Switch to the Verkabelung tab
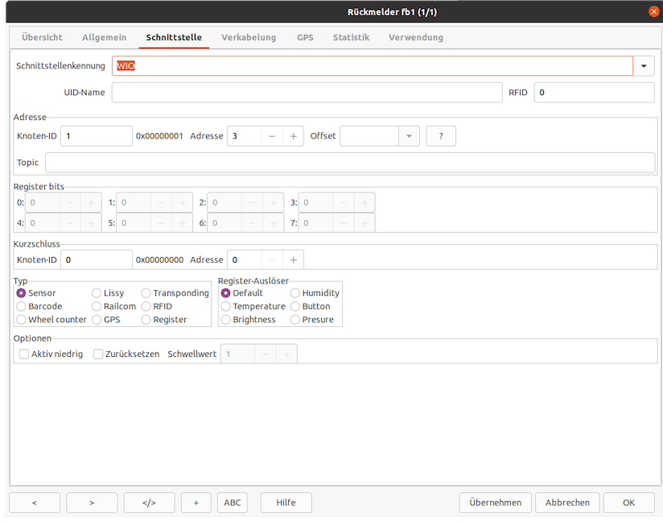Viewport: 663px width, 522px height. point(249,37)
